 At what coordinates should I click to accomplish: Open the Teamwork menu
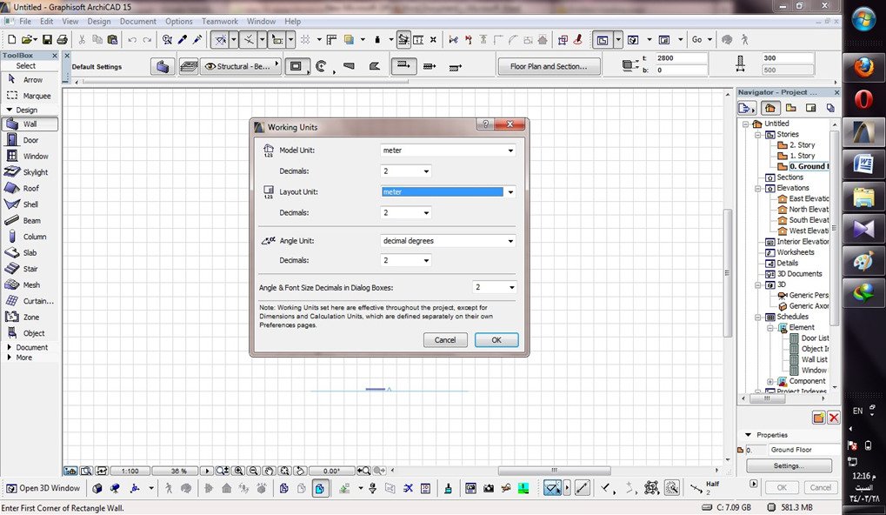220,21
